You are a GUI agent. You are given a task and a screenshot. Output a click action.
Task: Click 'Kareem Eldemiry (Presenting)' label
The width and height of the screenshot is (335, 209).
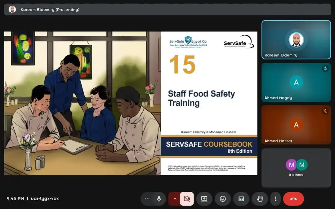point(50,10)
